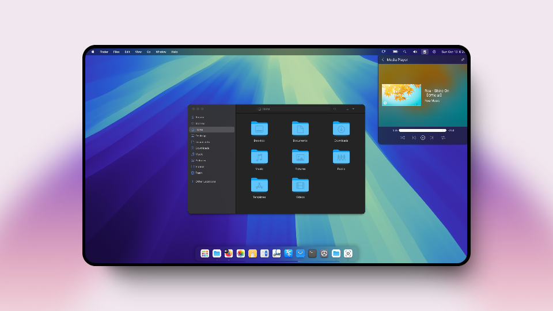Toggle the highlighted control center icon
The width and height of the screenshot is (553, 311).
[425, 52]
